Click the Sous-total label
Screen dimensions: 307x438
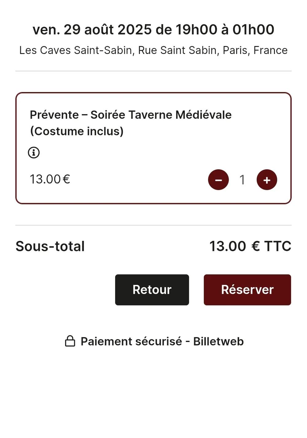pyautogui.click(x=50, y=246)
